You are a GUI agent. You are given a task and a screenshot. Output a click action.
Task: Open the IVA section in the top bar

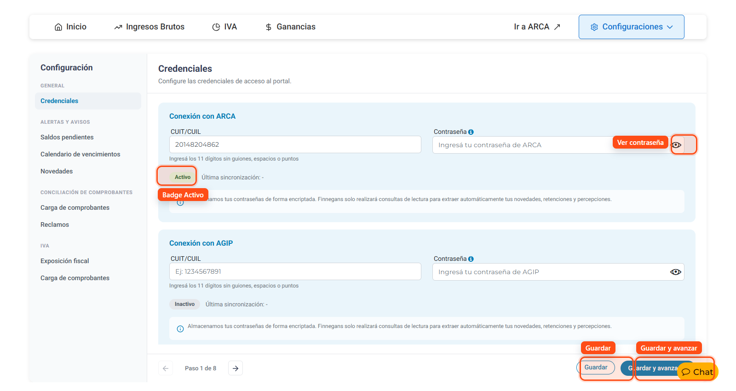[x=224, y=27]
